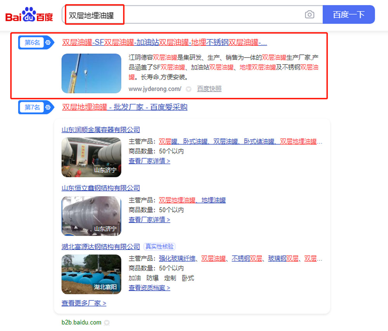Expand arrow beside www.jyderong.com URL

[x=189, y=89]
